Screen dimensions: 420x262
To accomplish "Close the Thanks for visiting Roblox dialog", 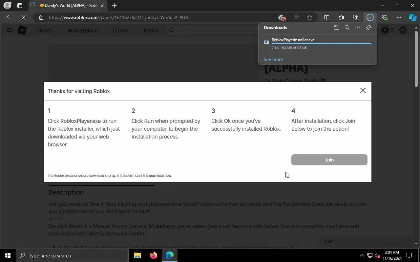I will 363,90.
